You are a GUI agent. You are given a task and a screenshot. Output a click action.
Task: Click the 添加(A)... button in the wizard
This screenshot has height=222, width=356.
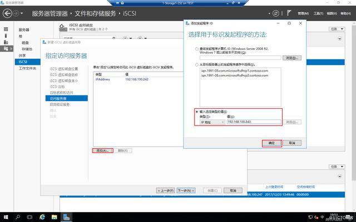pyautogui.click(x=102, y=150)
